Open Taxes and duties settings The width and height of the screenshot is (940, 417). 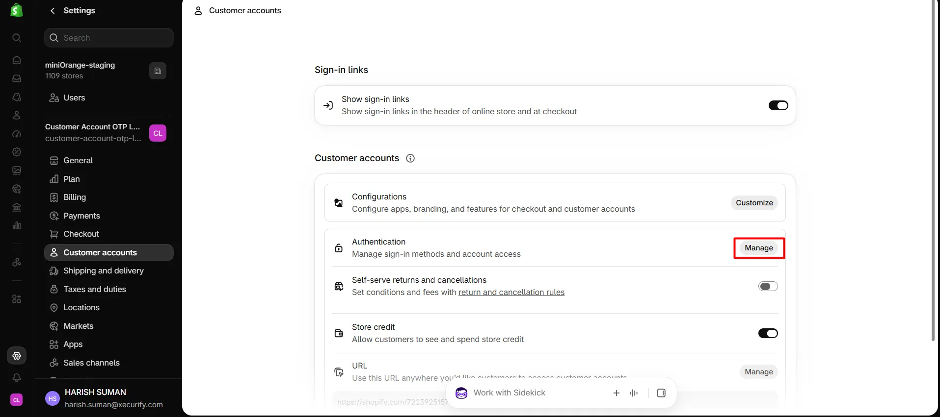108,289
